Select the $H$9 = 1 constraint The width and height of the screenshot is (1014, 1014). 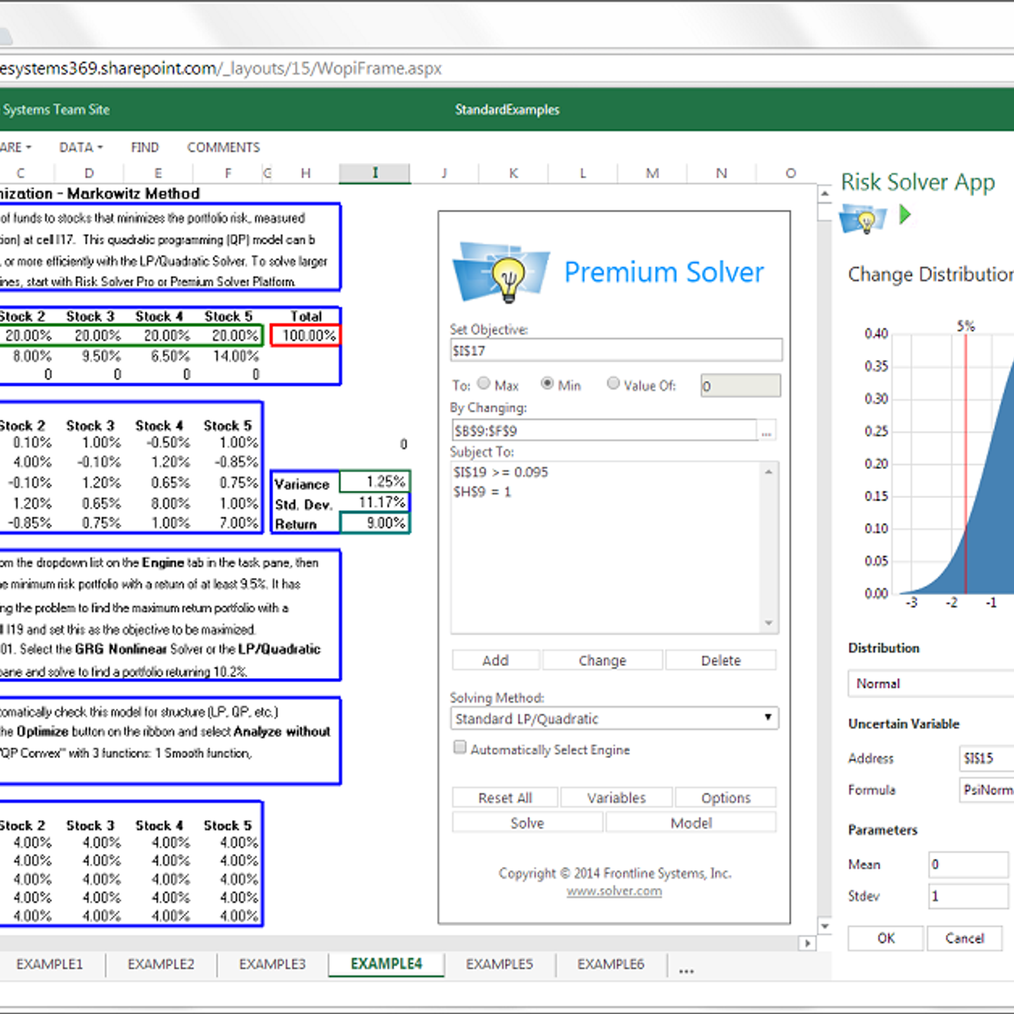482,492
